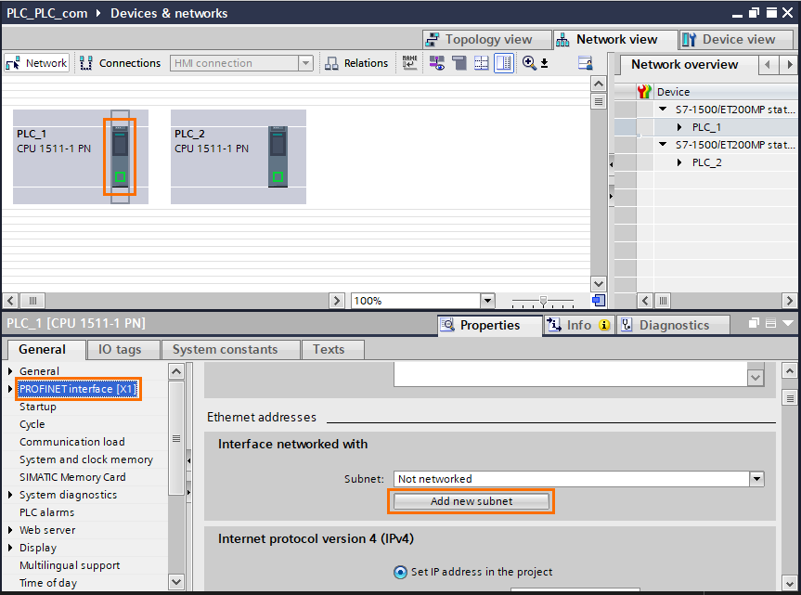Expand Web server node
The height and width of the screenshot is (595, 801).
coord(10,530)
